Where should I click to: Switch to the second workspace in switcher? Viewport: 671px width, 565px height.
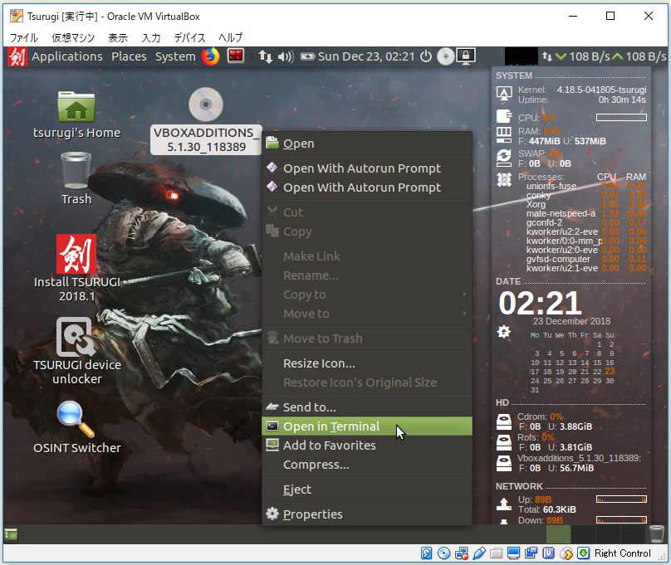582,534
